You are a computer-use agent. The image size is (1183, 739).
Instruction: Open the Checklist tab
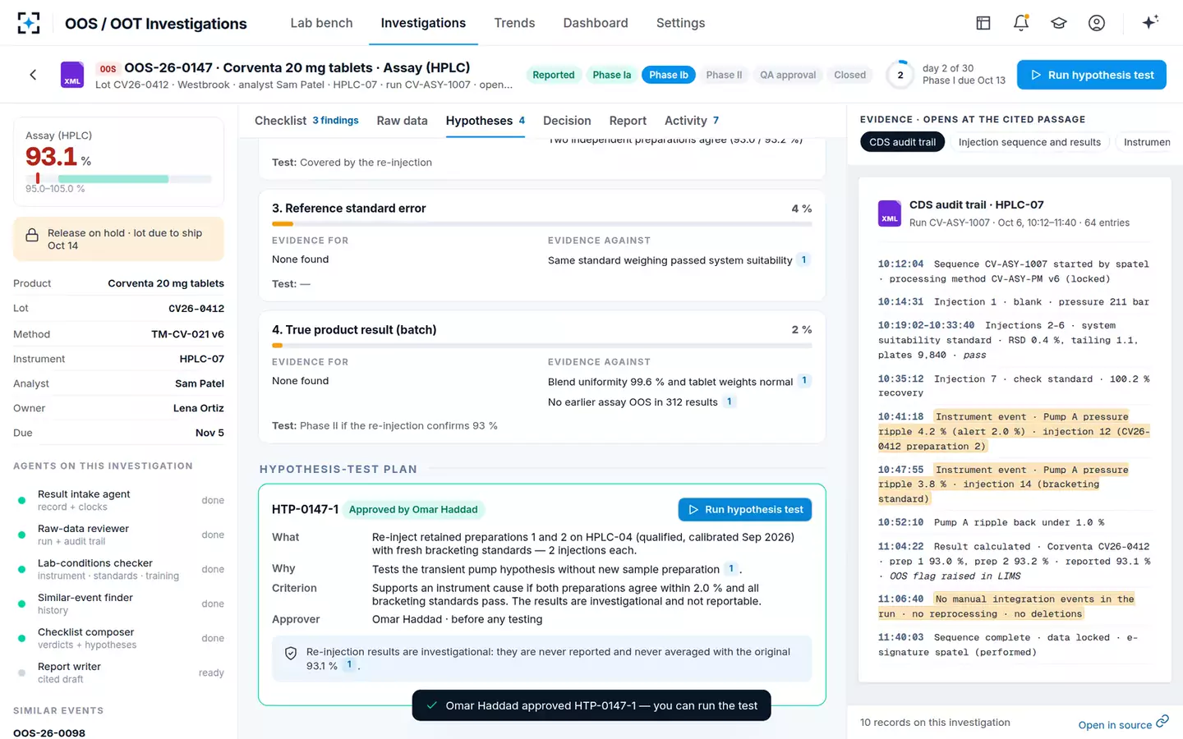306,121
